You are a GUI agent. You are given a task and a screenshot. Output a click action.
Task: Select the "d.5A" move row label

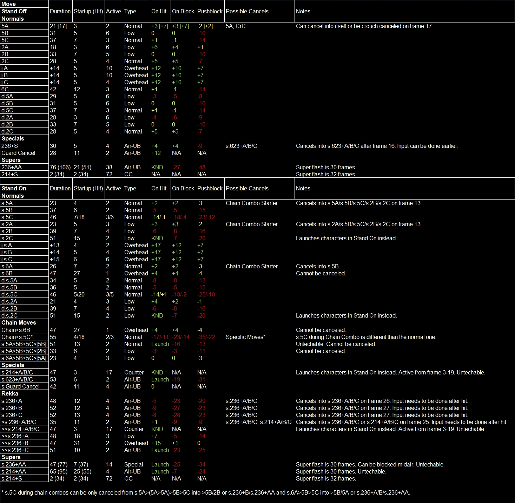[25, 96]
